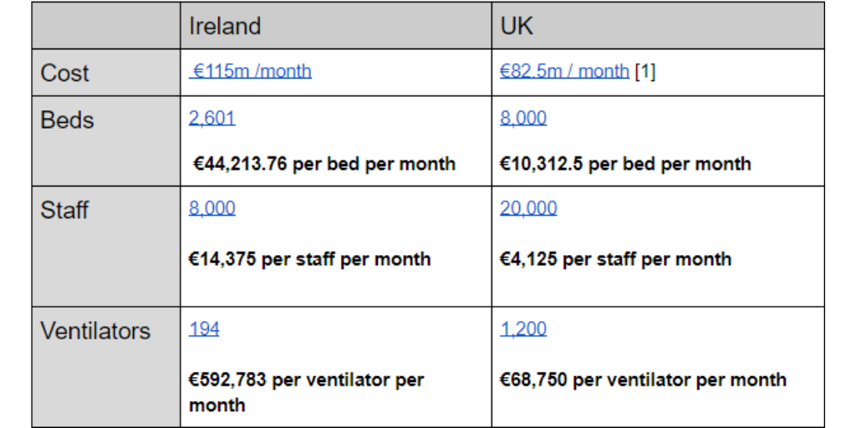Click the €4,125 per staff per month text
Screen dimensions: 856x428
tap(615, 259)
